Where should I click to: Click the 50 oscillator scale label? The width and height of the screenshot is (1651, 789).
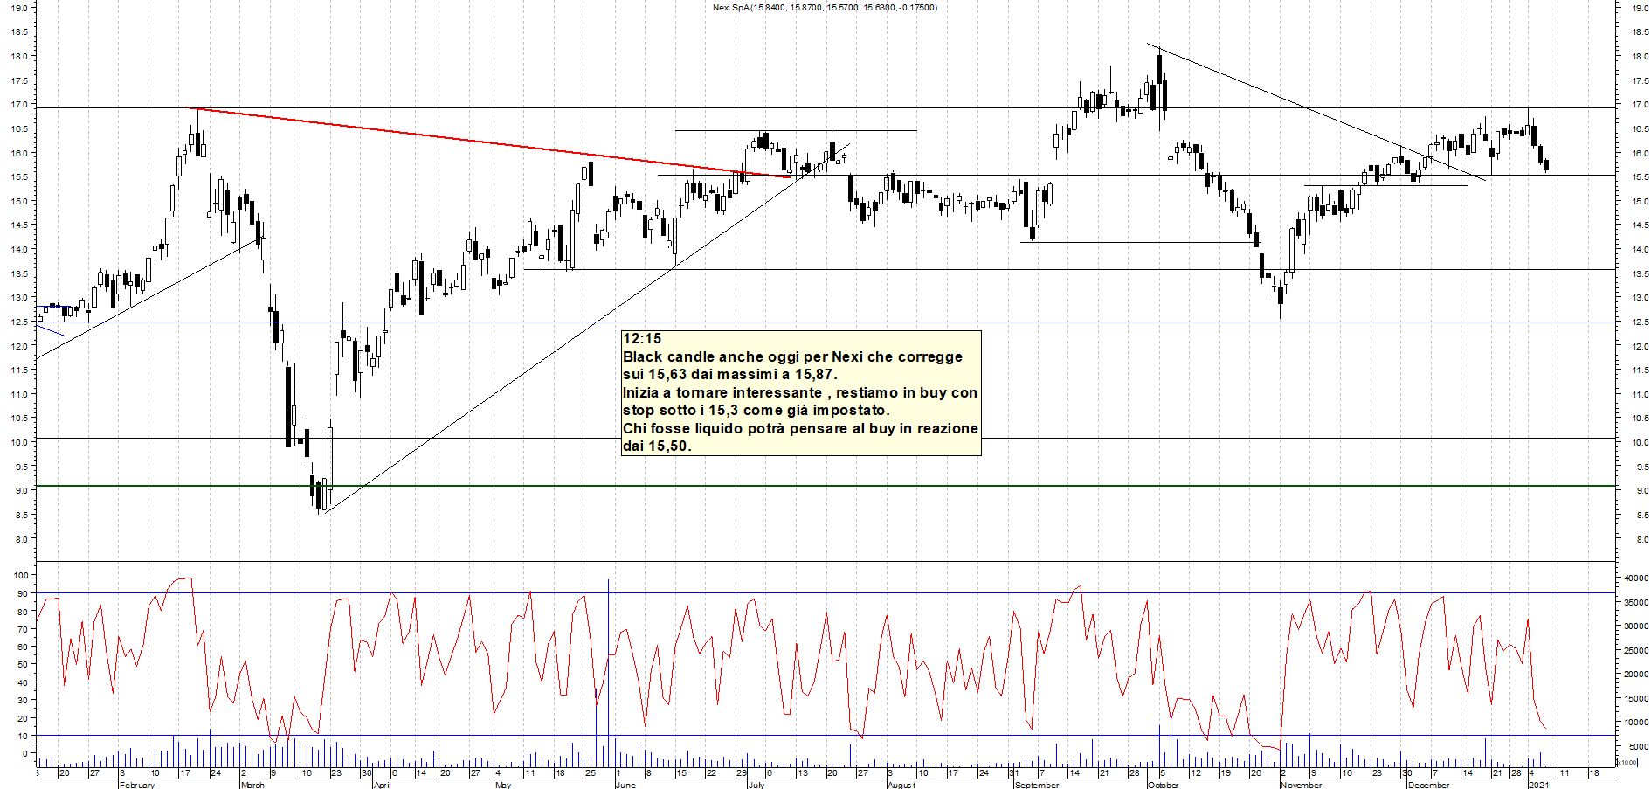(23, 665)
